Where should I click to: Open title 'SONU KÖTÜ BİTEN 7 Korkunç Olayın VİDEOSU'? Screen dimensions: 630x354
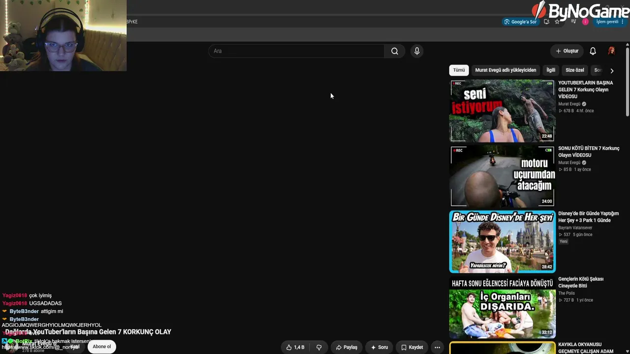[x=589, y=152]
